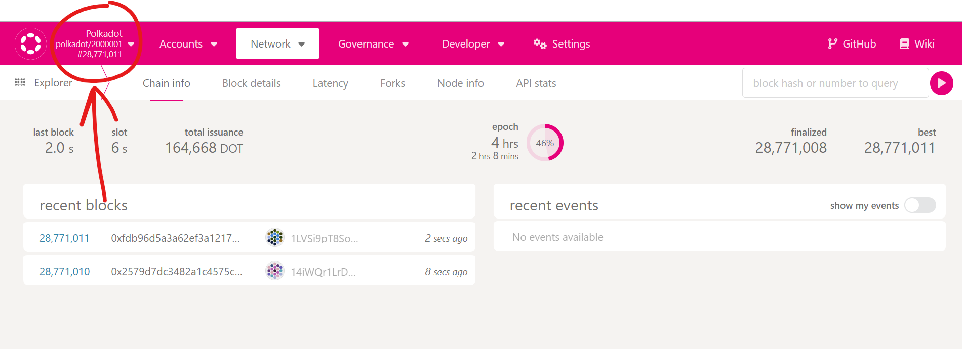
Task: Click validator identicon for block 28,771,010
Action: pos(275,271)
